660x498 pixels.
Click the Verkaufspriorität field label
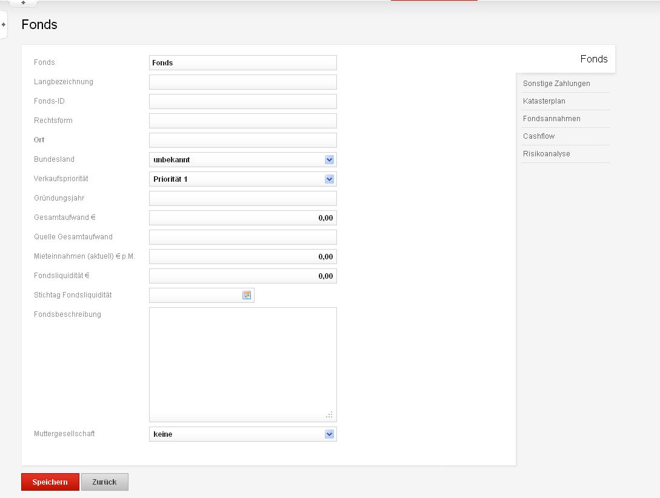(x=61, y=178)
